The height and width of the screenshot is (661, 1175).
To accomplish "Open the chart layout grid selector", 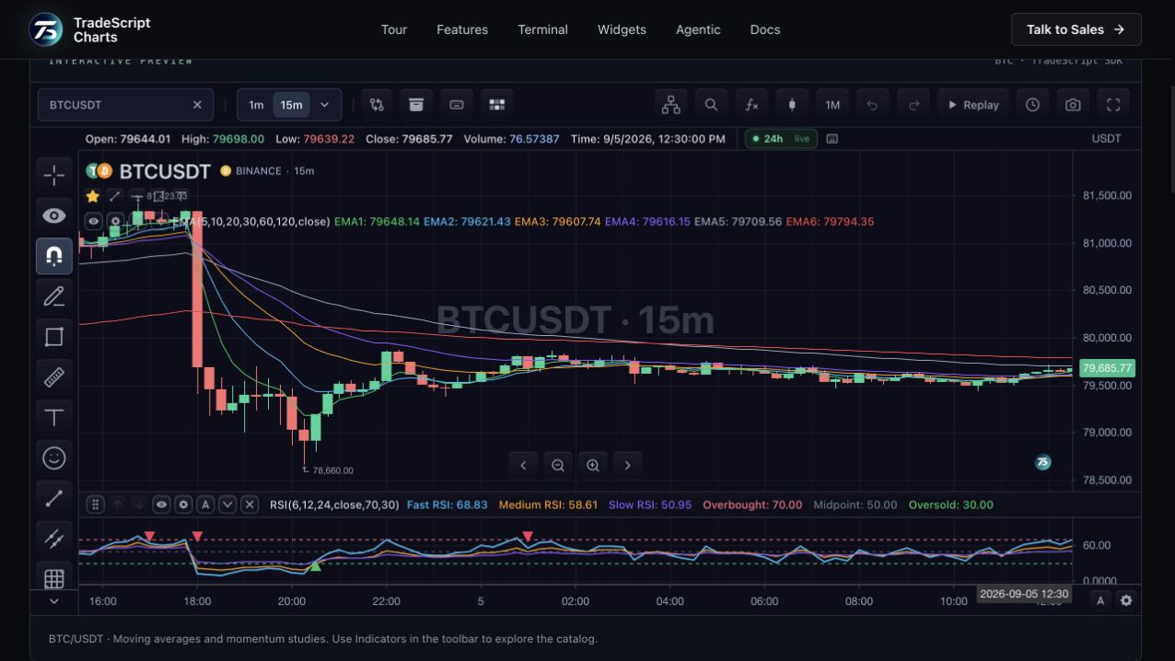I will point(497,105).
